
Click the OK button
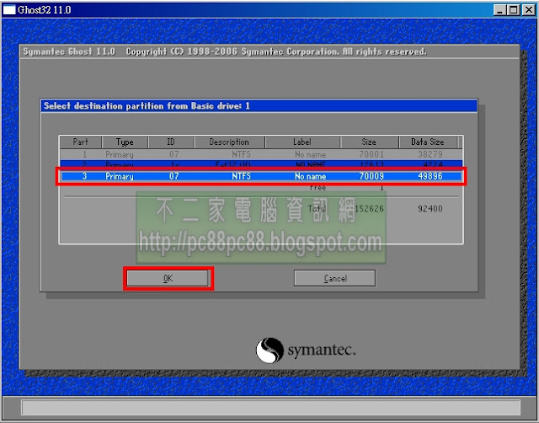168,278
